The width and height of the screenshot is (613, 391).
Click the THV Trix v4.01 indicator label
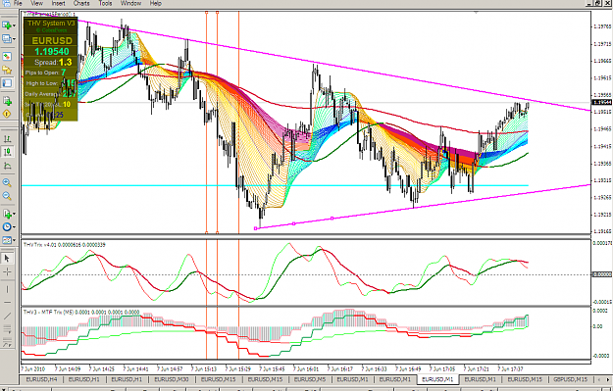click(x=64, y=245)
